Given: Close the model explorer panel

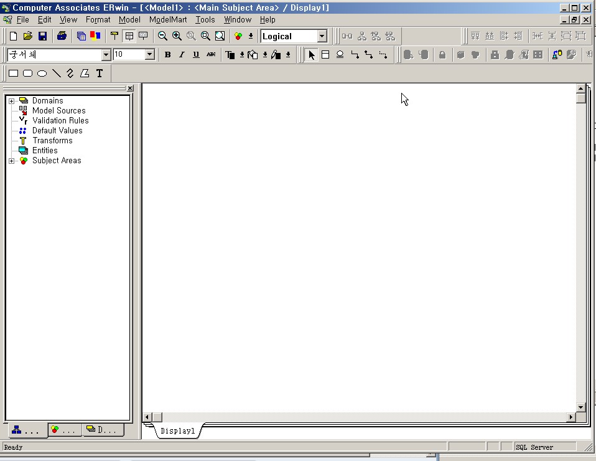Looking at the screenshot, I should 130,88.
